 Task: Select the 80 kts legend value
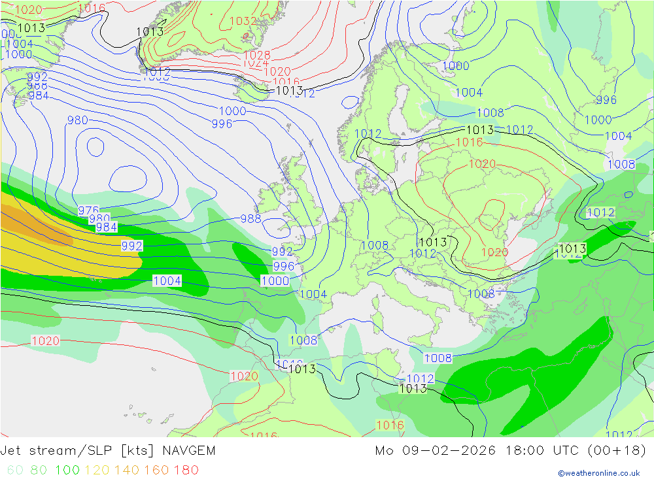pyautogui.click(x=39, y=470)
